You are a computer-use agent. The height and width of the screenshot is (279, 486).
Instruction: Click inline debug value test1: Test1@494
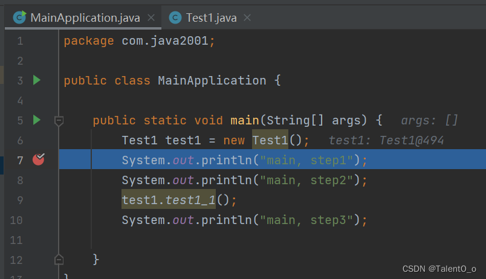pyautogui.click(x=386, y=140)
